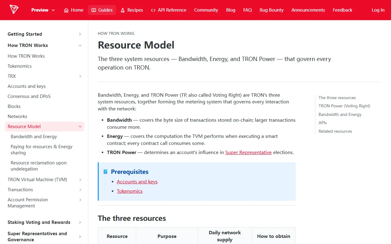
Task: Expand the Getting Started section chevron
Action: click(x=80, y=34)
